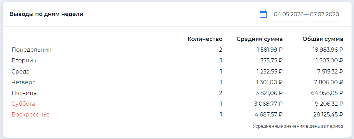Screen dimensions: 354x139
Task: Edit the end date 07.07.2020 field
Action: click(x=324, y=15)
